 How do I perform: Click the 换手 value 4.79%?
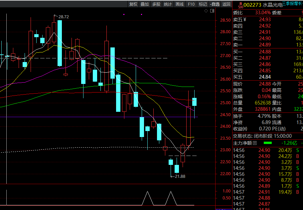coord(264,116)
